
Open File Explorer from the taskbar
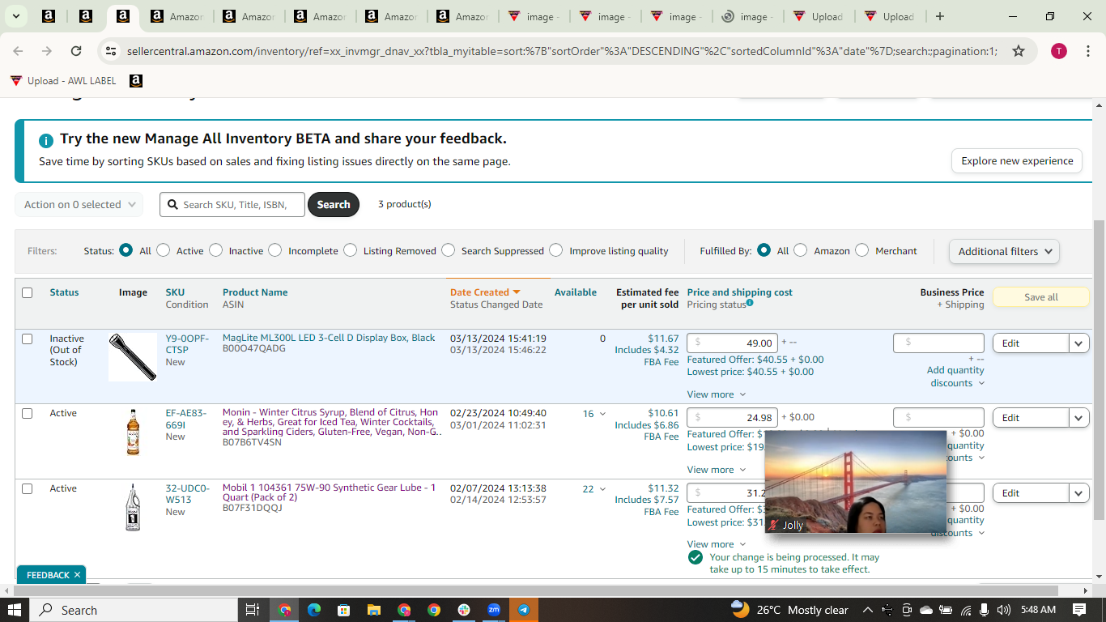pos(374,610)
